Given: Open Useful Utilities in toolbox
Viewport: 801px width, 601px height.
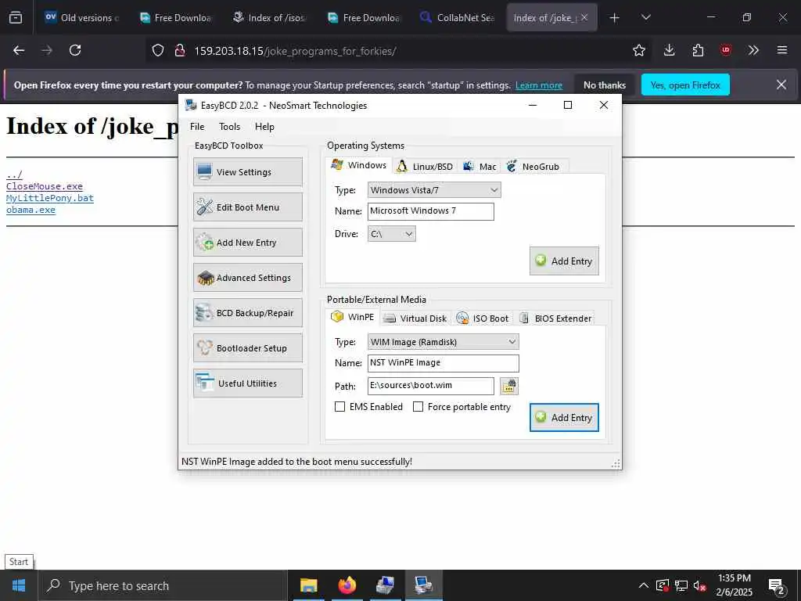Looking at the screenshot, I should 248,383.
